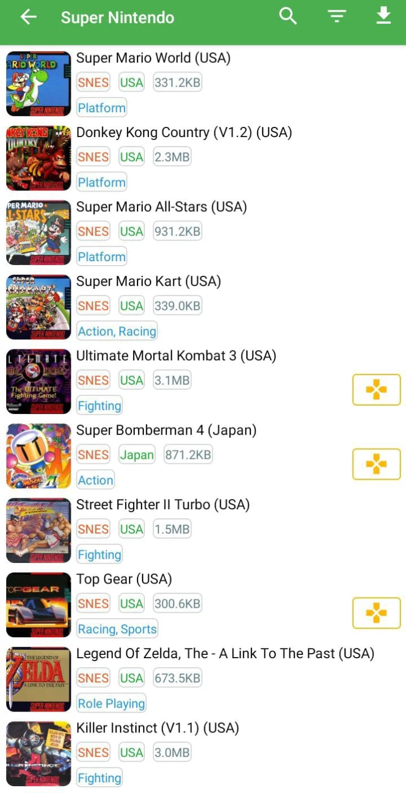Tap the Super Nintendo header title

(x=117, y=18)
